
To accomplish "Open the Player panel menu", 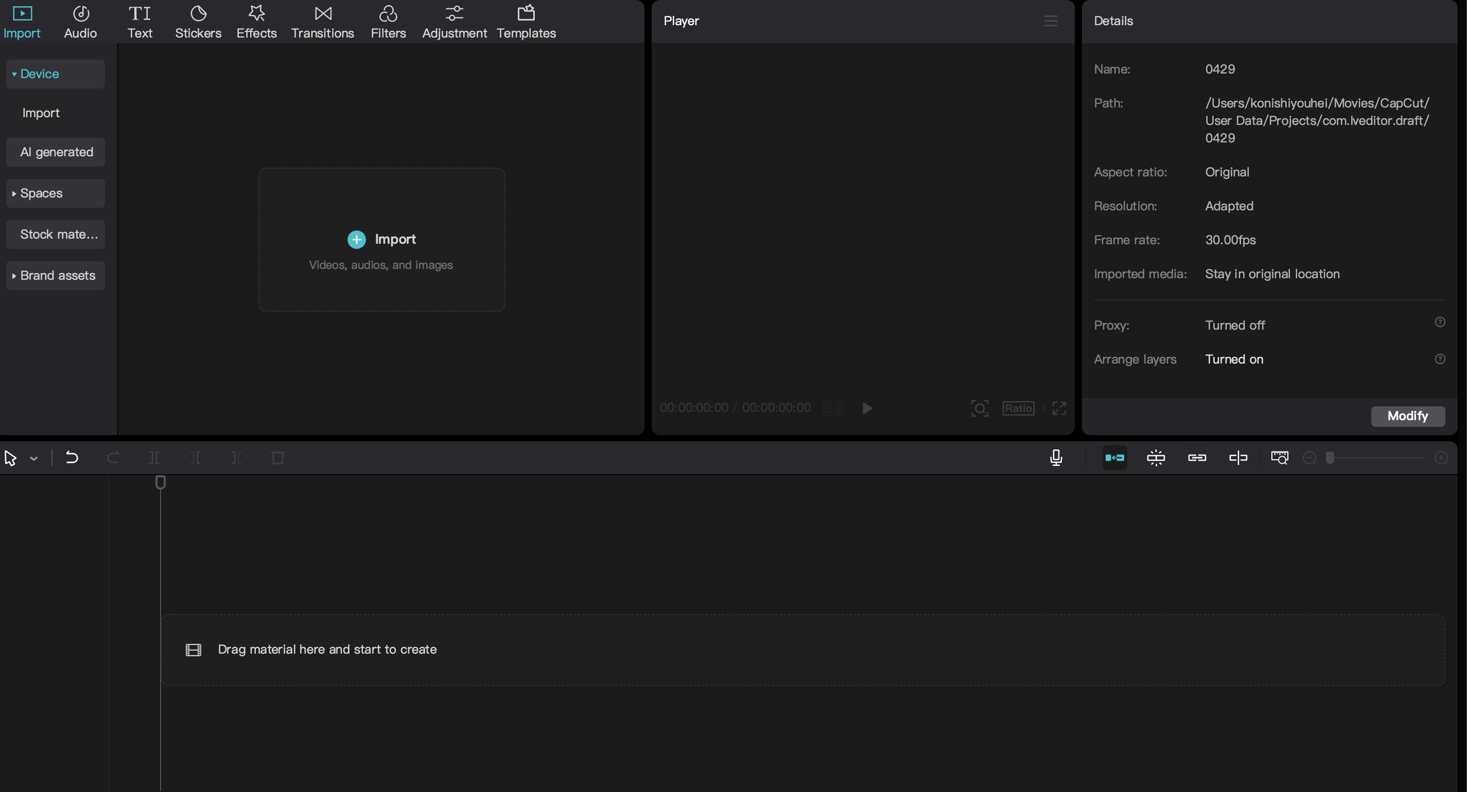I will [1051, 21].
